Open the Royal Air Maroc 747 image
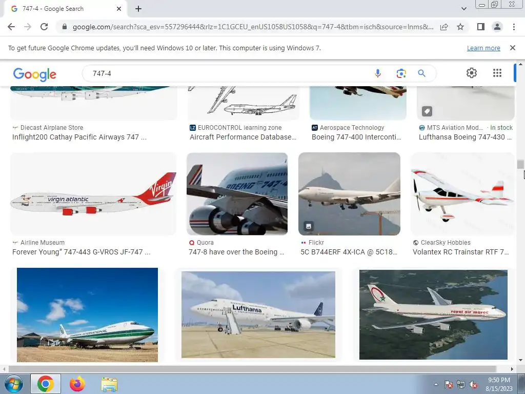Viewport: 525px width, 394px height. tap(433, 314)
